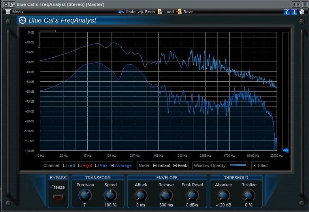Click the TRANSFORM panel header

click(98, 178)
